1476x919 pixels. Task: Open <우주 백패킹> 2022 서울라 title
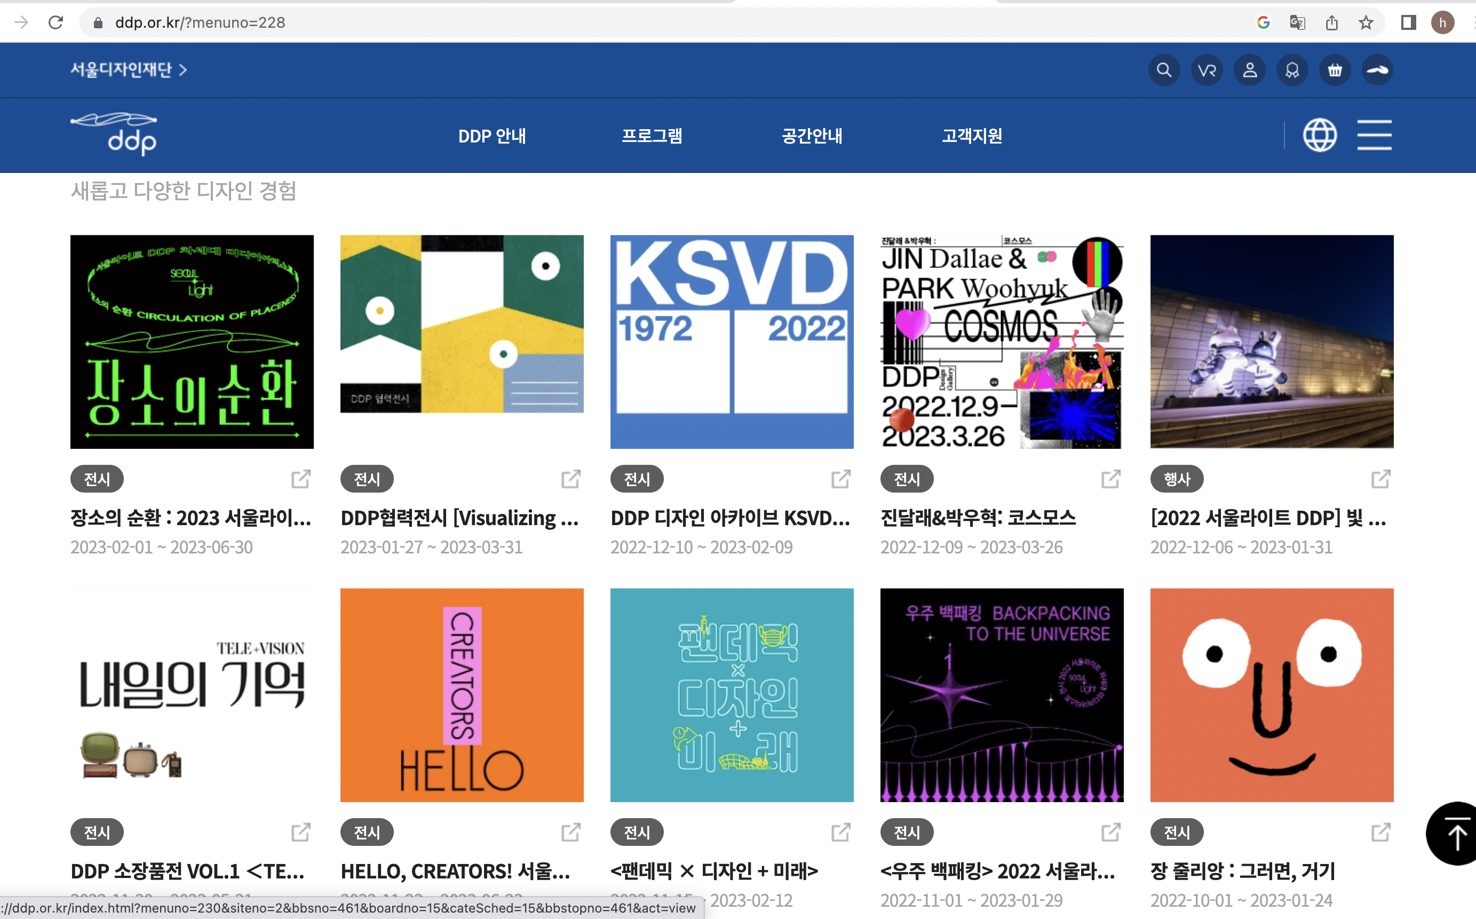(998, 871)
